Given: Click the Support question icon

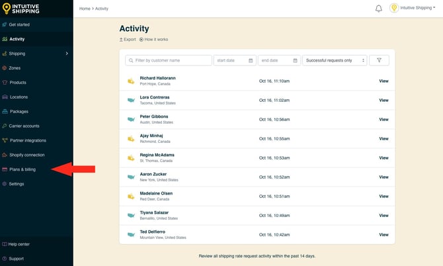Looking at the screenshot, I should (x=4, y=259).
